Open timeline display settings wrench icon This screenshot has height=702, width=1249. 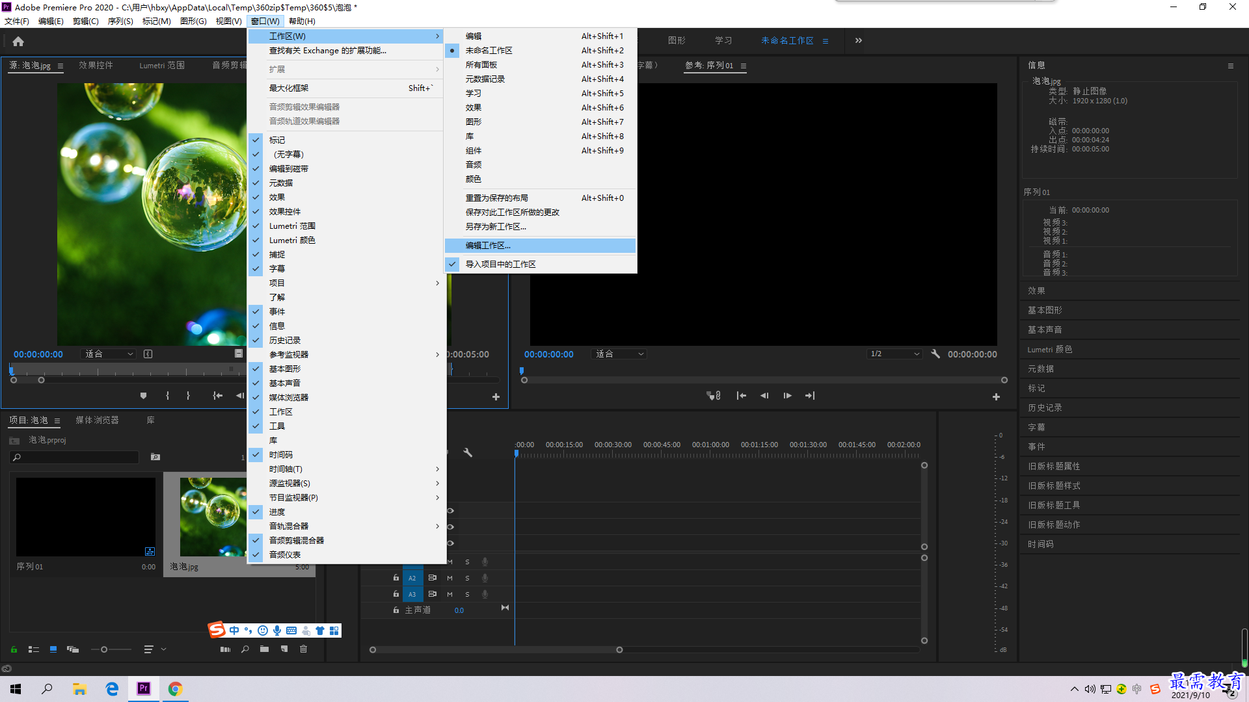[x=467, y=452]
